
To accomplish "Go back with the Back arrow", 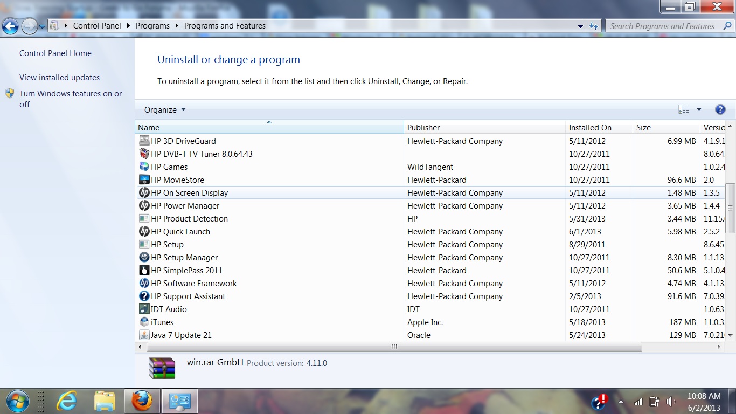I will click(x=10, y=25).
